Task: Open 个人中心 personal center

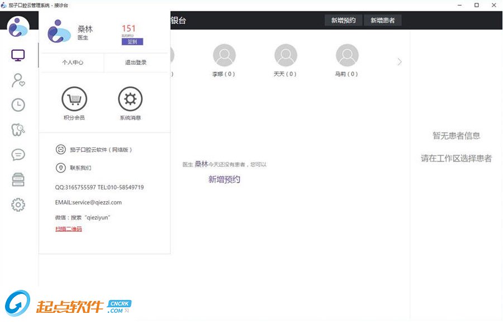Action: tap(73, 63)
